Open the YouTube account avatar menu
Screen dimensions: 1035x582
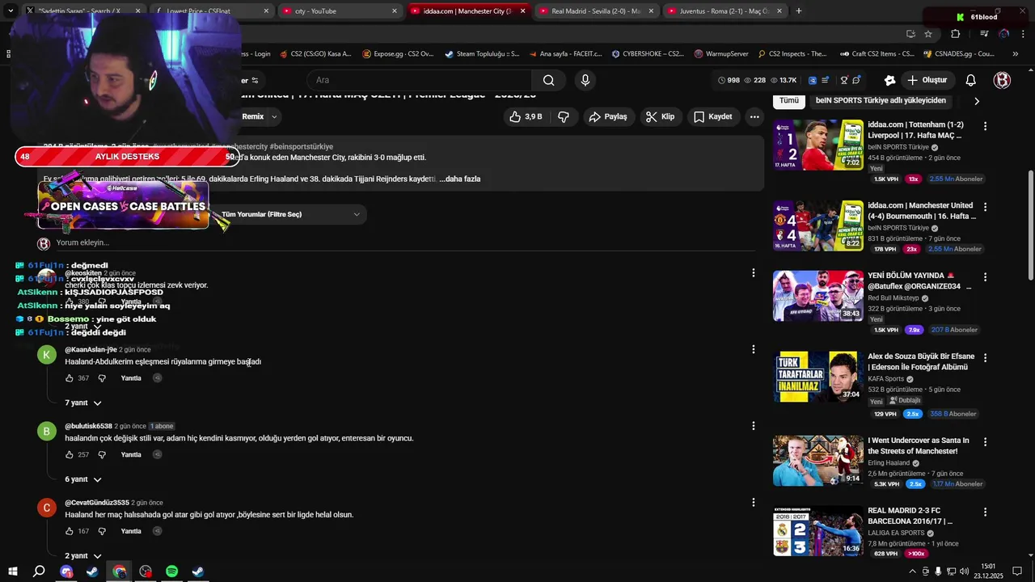(x=1002, y=80)
